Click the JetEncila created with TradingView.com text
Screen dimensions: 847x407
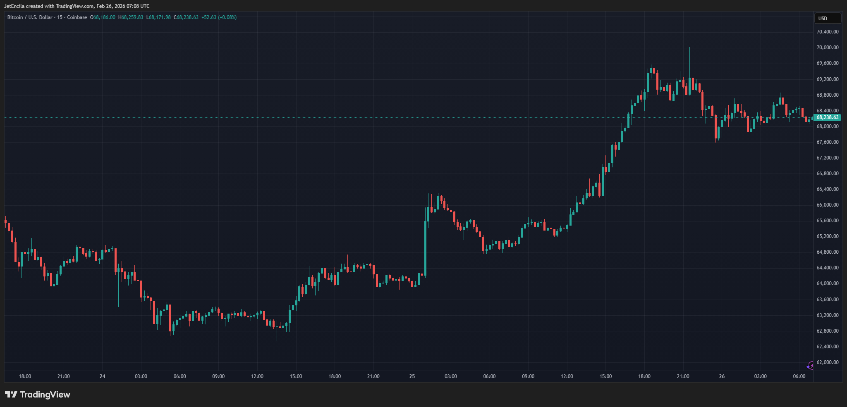[x=77, y=6]
